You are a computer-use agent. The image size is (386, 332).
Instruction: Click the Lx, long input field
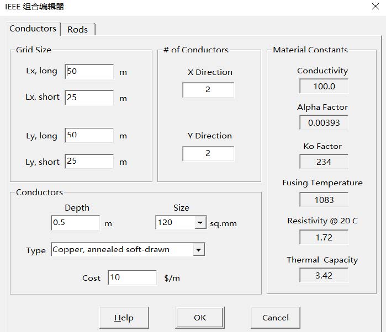[x=89, y=72]
